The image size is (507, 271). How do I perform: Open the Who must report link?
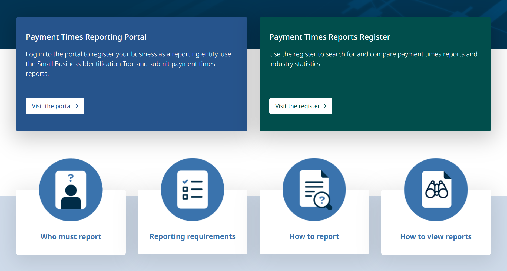pyautogui.click(x=71, y=236)
